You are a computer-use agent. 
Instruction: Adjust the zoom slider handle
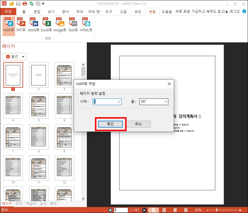coord(217,210)
